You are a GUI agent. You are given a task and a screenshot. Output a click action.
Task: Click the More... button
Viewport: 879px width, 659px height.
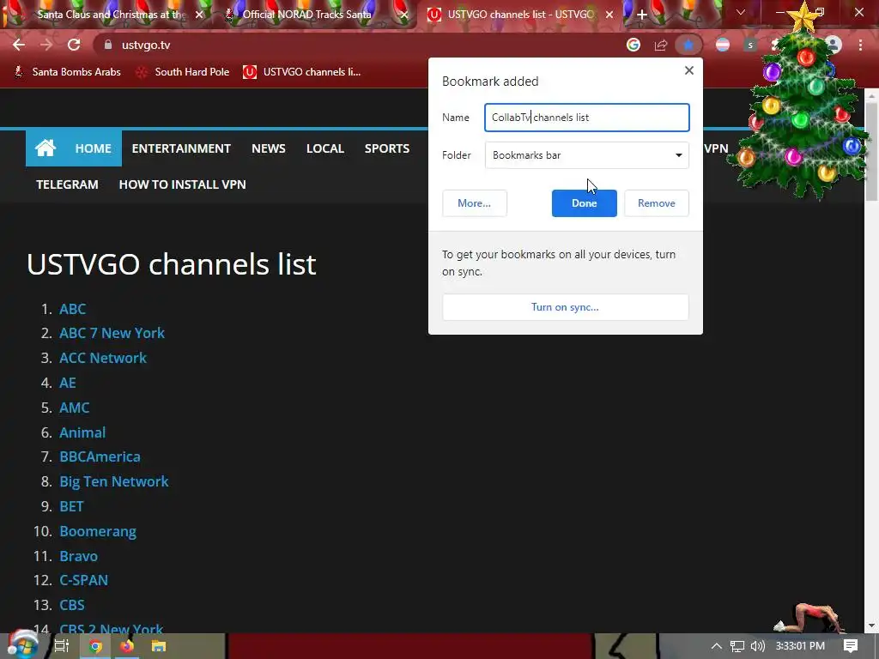474,203
